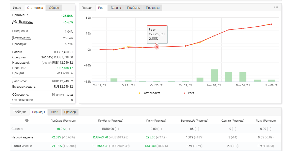Toggle the red Рост legend series
This screenshot has height=151, width=295.
pos(188,93)
